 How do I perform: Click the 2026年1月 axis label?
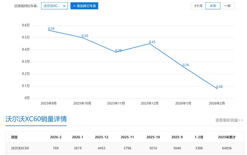(x=183, y=103)
